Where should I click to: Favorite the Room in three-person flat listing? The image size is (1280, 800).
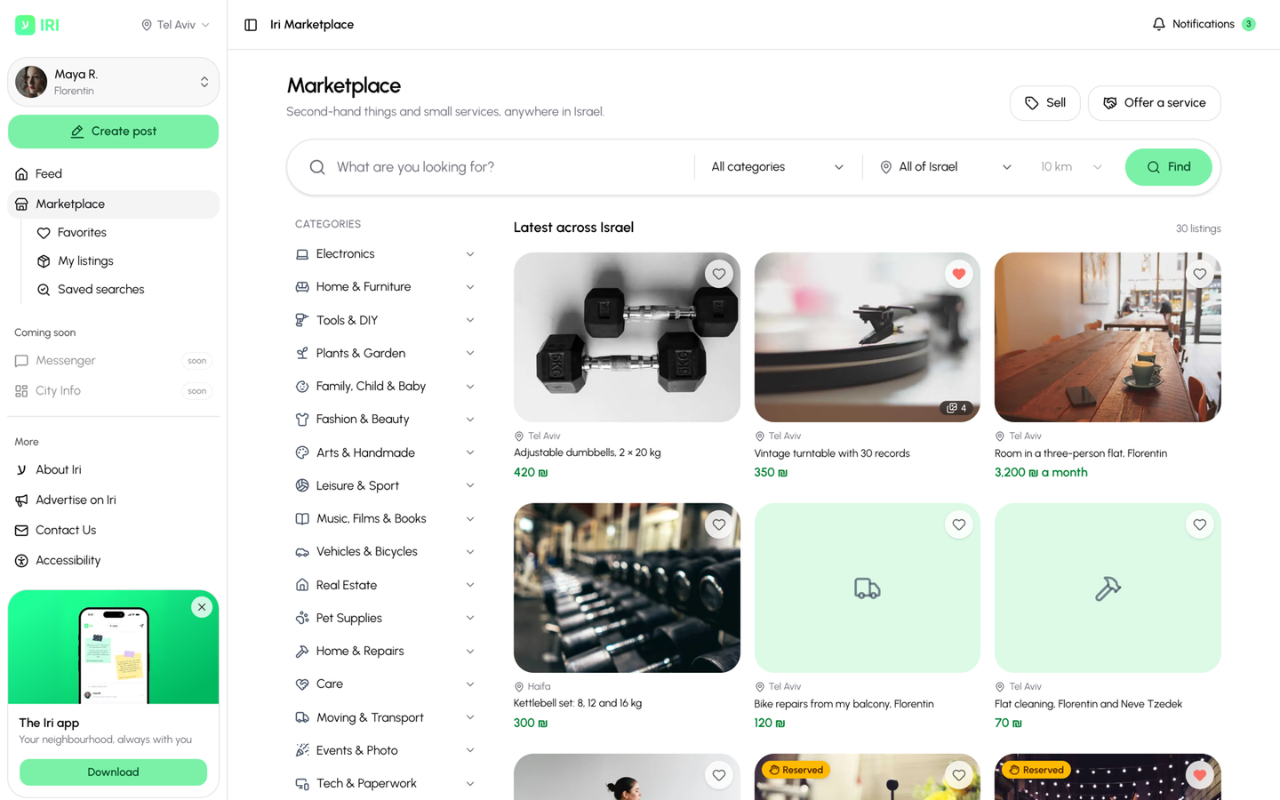point(1199,275)
